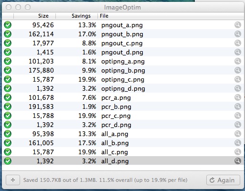Screen dimensions: 245x191
Task: Click the Again button to re-optimize
Action: click(x=223, y=180)
